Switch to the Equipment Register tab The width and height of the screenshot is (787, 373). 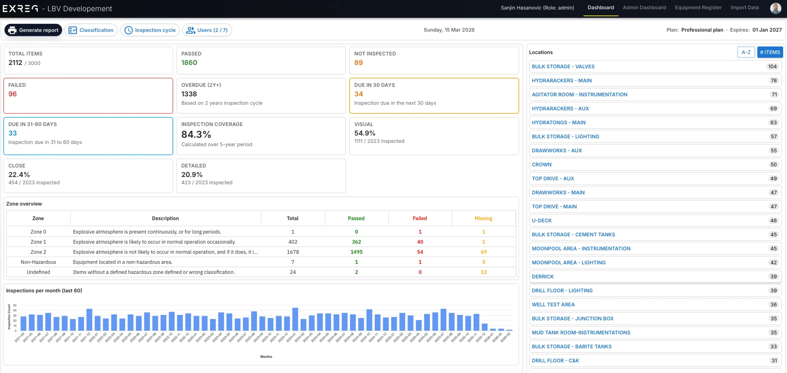click(x=698, y=8)
